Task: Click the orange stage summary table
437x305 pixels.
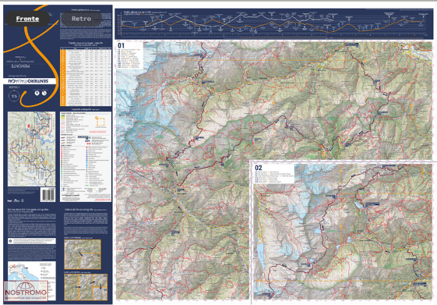Action: tap(86, 77)
